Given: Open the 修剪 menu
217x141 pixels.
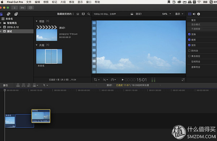Looking at the screenshot, I should coord(46,2).
